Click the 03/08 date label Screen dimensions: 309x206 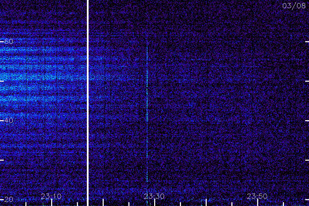(x=294, y=6)
